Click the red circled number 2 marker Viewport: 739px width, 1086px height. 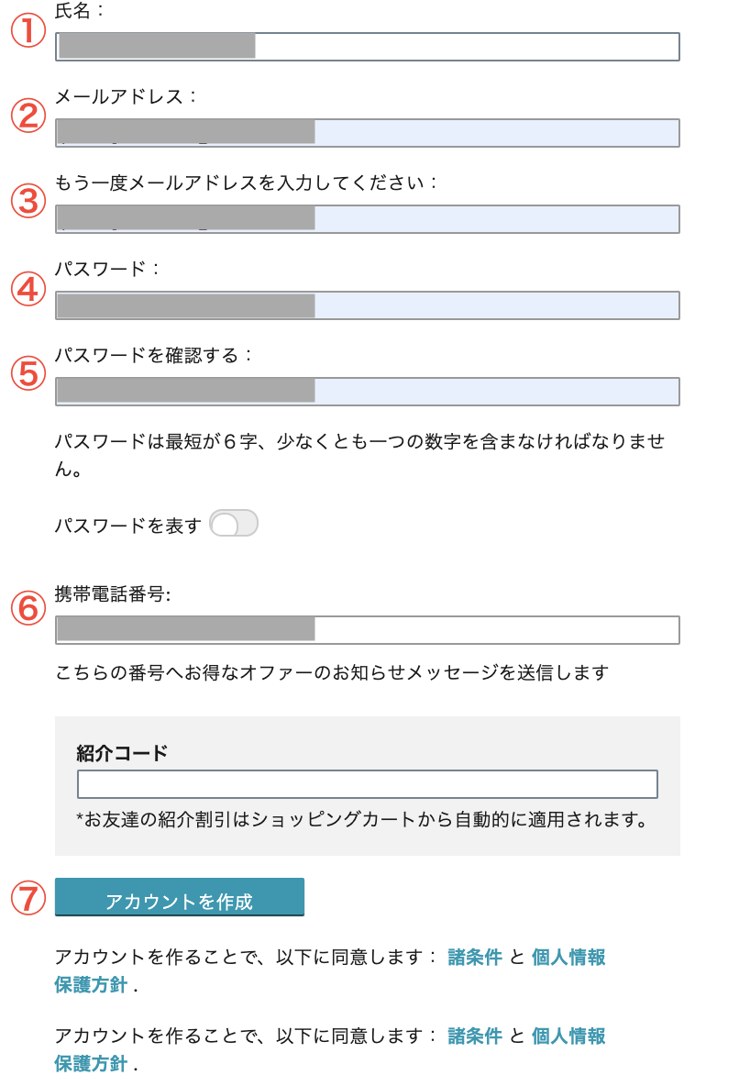pos(28,116)
